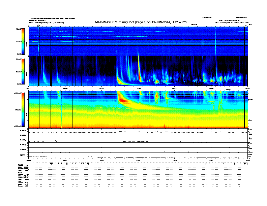267x206 pixels.
Task: Select the 20.00 tick label on RAD2 scale
Action: click(x=18, y=41)
